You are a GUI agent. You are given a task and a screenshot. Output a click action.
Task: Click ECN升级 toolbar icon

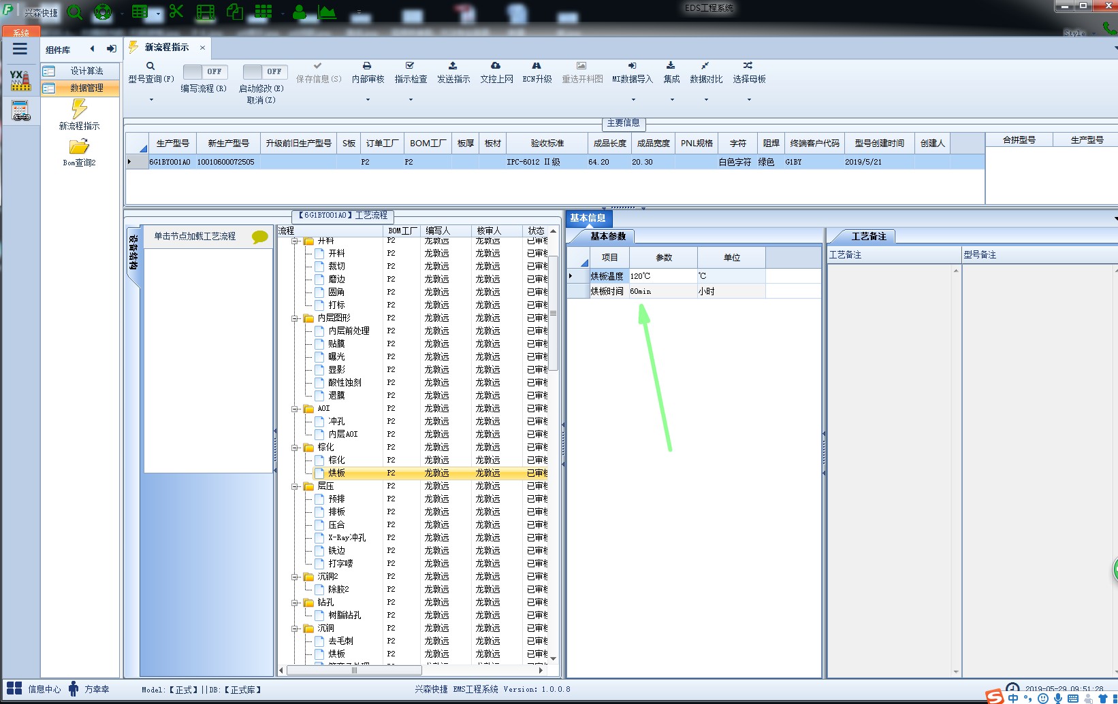(537, 66)
